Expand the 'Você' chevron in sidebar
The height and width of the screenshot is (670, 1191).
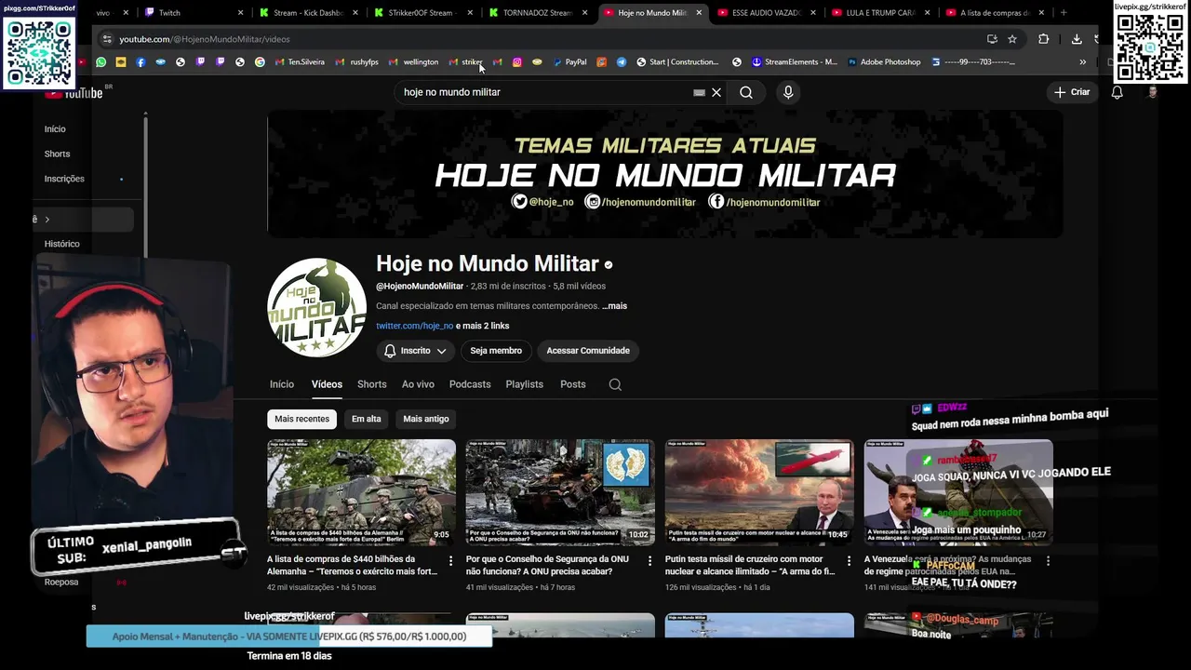pyautogui.click(x=47, y=220)
